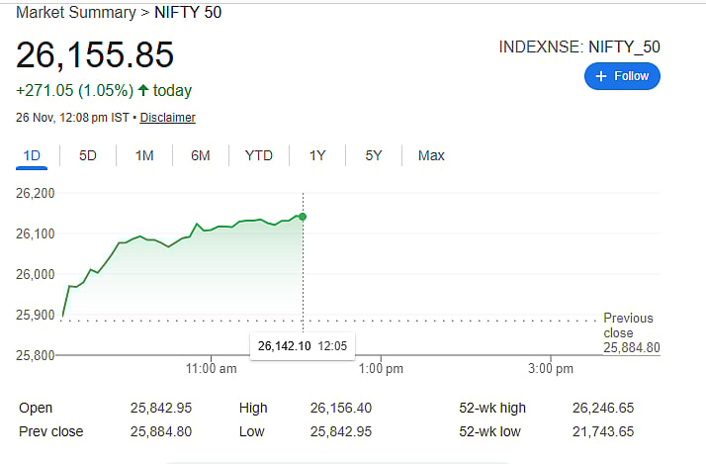The image size is (706, 464).
Task: Show the Max range chart
Action: pos(431,155)
